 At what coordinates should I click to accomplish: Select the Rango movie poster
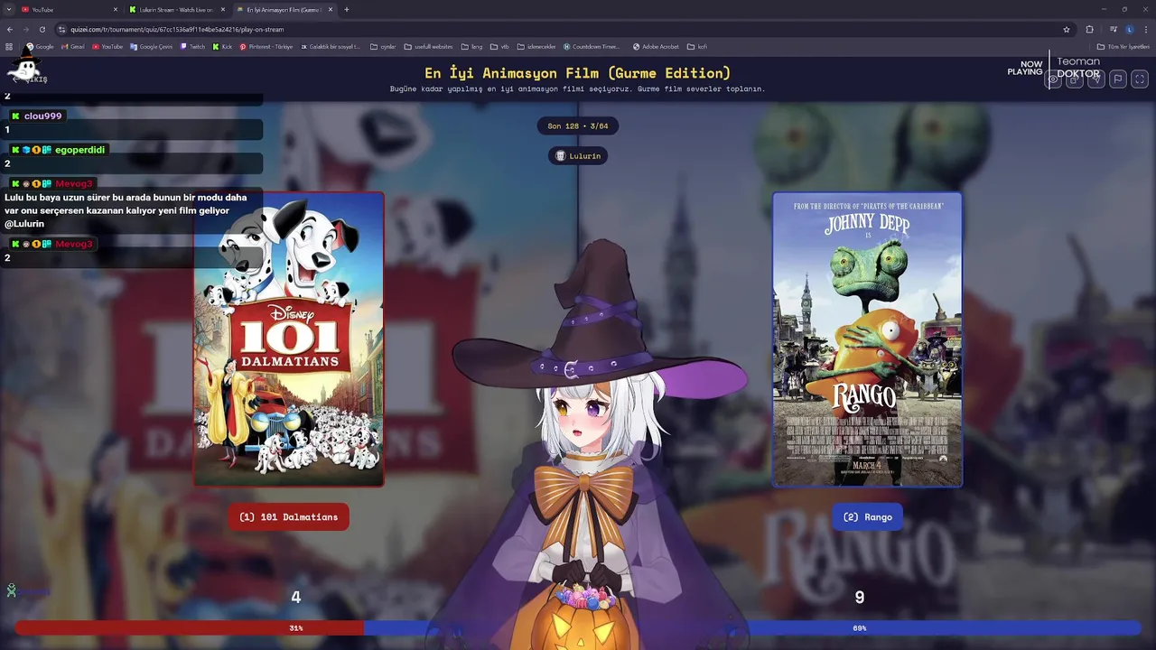(x=867, y=339)
